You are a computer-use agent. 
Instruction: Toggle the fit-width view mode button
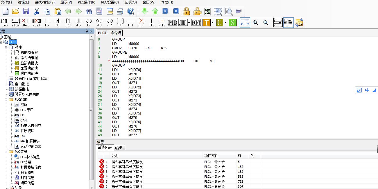coord(245,23)
